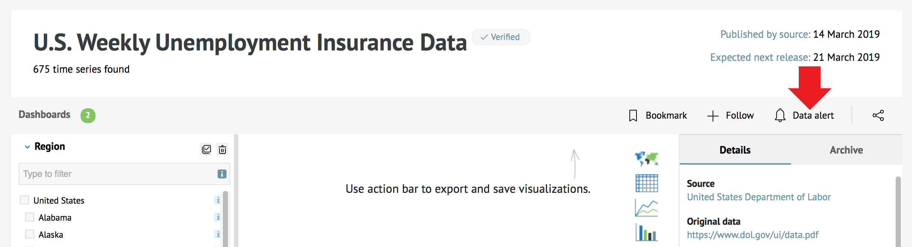The image size is (912, 247).
Task: Choose the line chart icon
Action: (646, 208)
